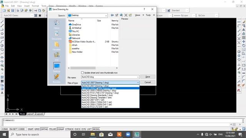This screenshot has height=138, width=246.
Task: Toggle SNAP mode in status bar
Action: (30, 129)
